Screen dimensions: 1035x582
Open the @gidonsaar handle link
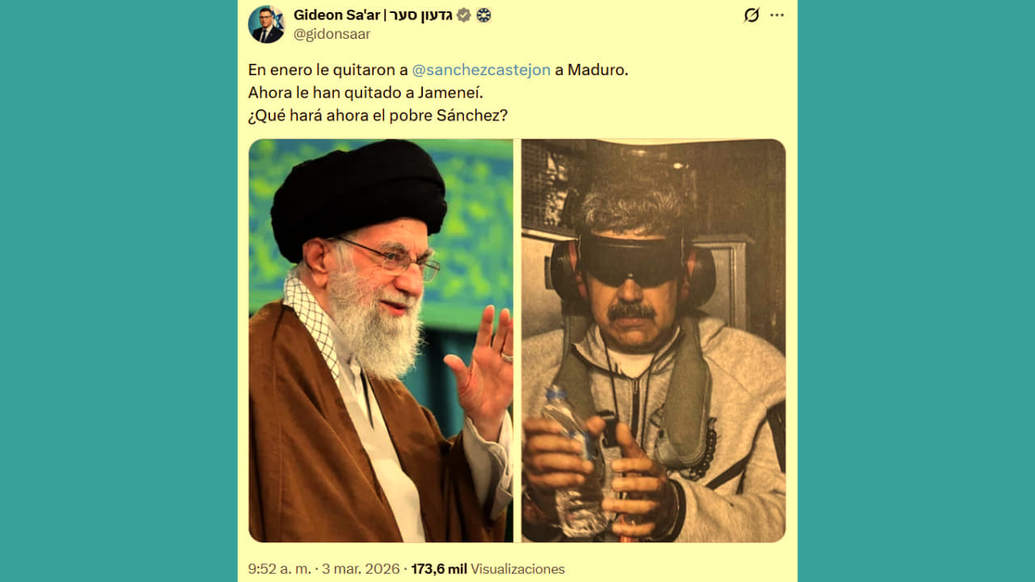coord(332,34)
